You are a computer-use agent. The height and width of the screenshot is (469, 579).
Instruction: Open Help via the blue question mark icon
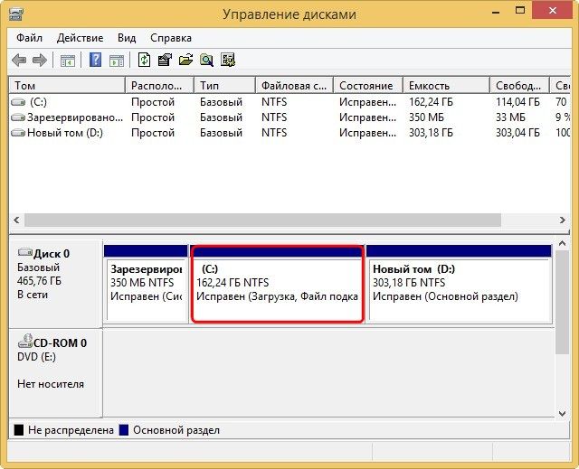(96, 60)
